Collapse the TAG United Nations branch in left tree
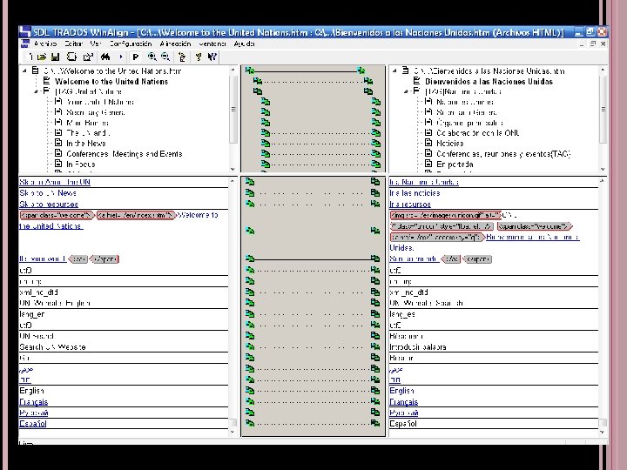Viewport: 627px width, 470px height. point(36,91)
